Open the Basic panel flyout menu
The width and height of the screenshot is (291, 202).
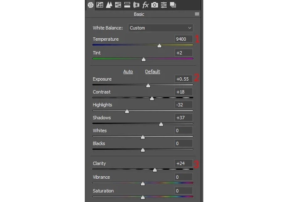[x=197, y=14]
